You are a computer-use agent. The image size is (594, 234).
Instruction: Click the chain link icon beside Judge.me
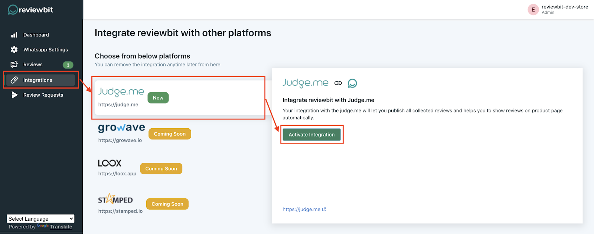click(x=338, y=83)
